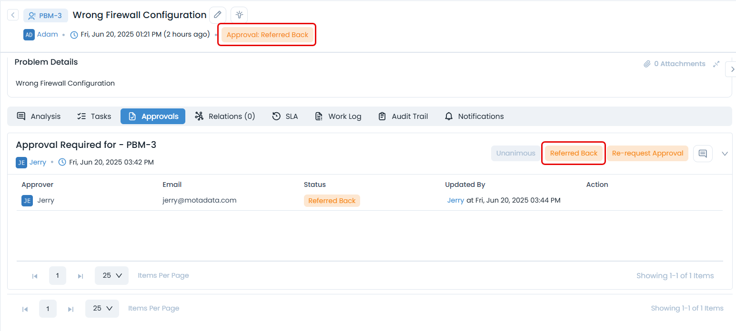This screenshot has height=331, width=736.
Task: Collapse the approval card using its chevron
Action: tap(725, 153)
